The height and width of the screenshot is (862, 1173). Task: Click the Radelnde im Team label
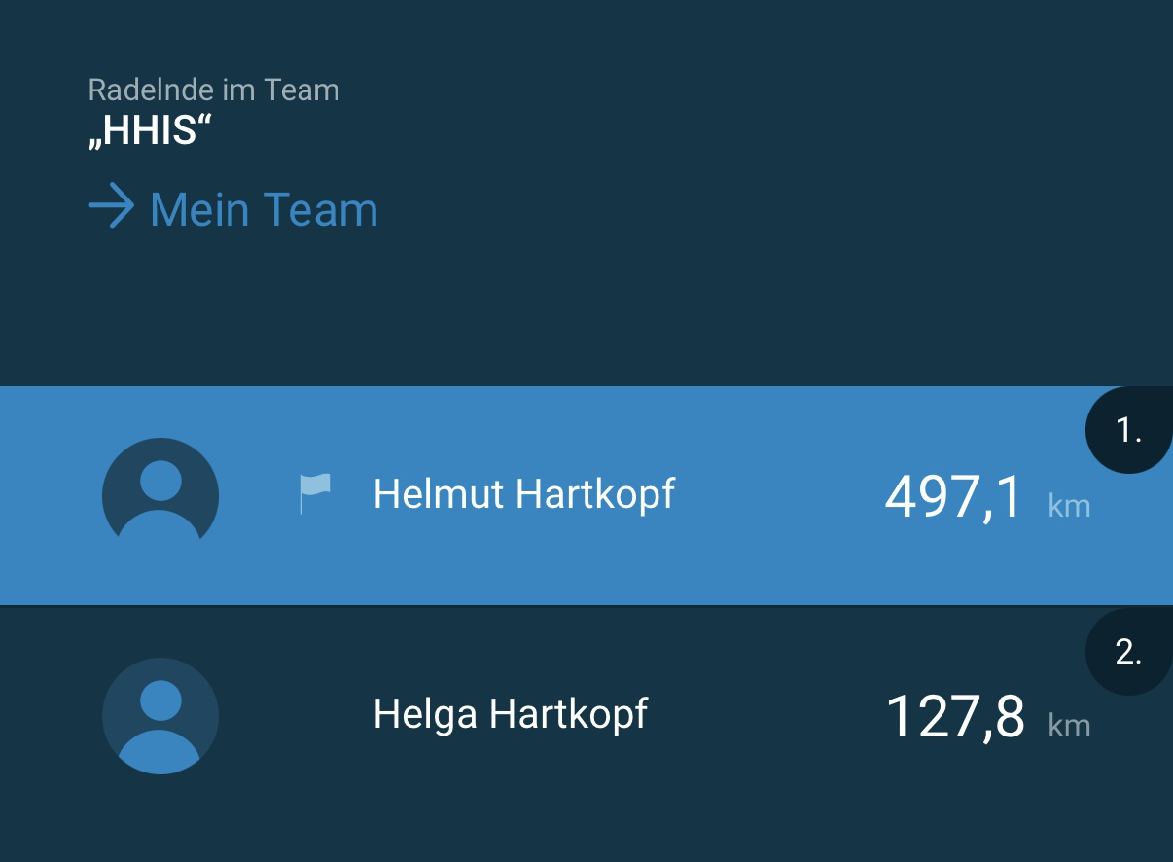tap(214, 90)
